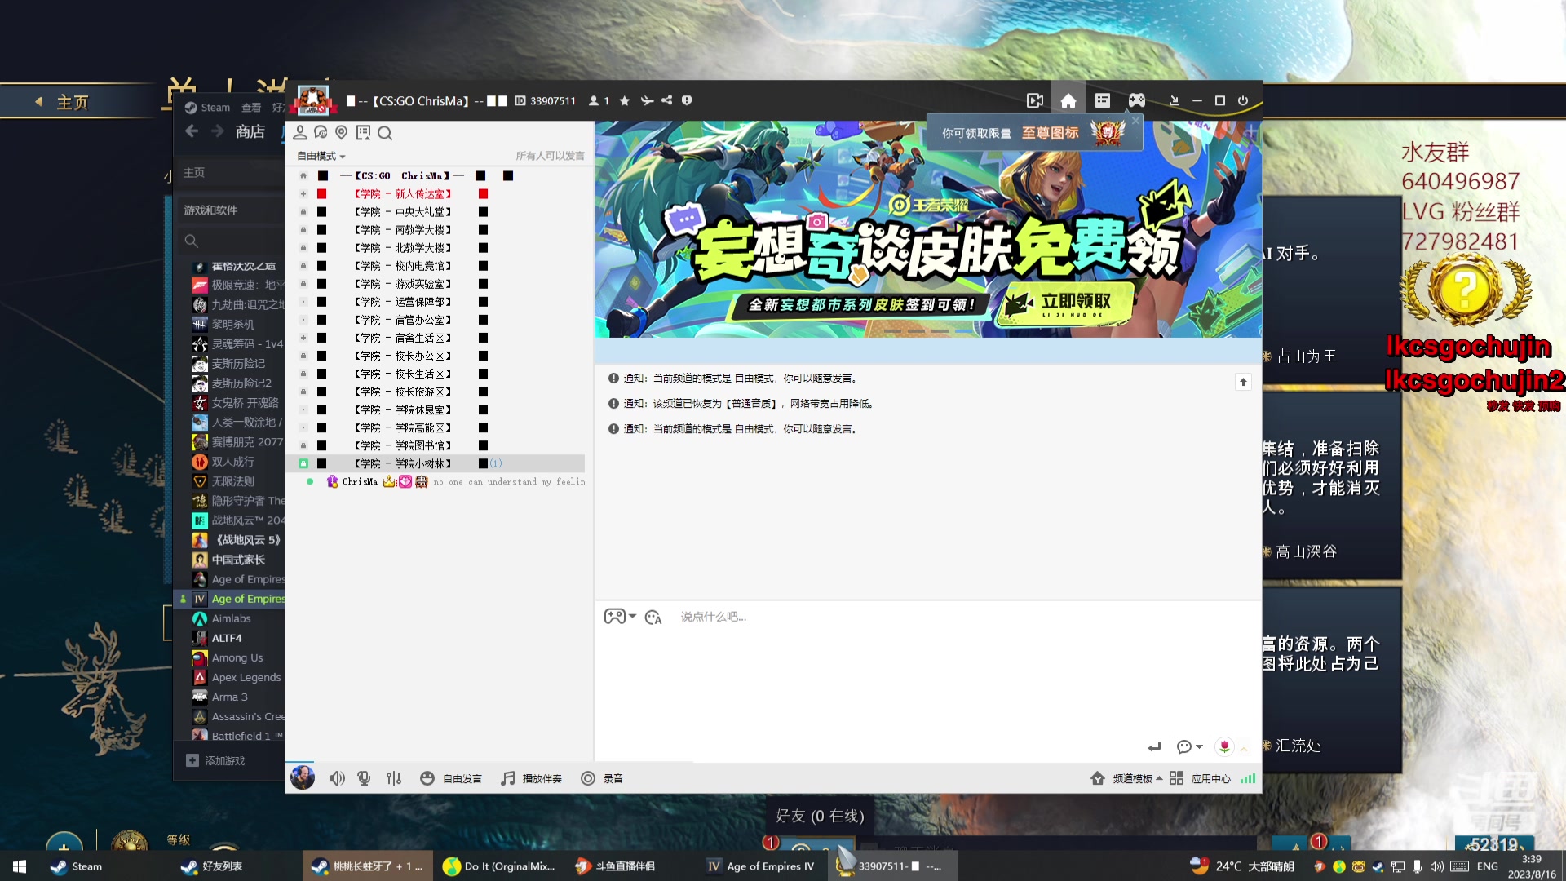Click the location pin icon above channel list
Viewport: 1566px width, 881px height.
(x=342, y=133)
